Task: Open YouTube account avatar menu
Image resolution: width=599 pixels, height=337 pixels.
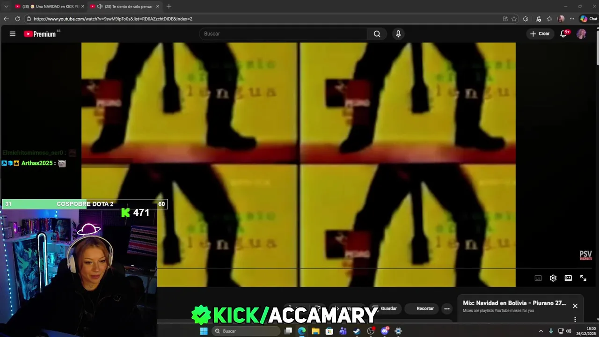Action: coord(581,34)
